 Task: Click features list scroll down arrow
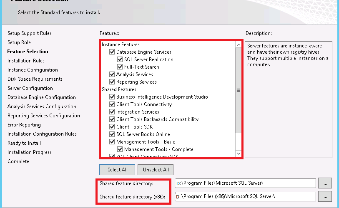pyautogui.click(x=239, y=154)
